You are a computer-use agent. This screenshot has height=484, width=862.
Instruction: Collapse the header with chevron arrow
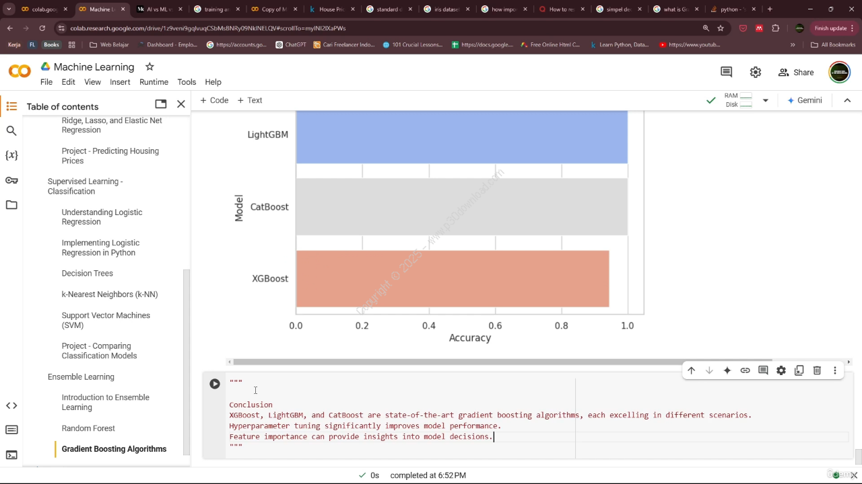tap(847, 100)
